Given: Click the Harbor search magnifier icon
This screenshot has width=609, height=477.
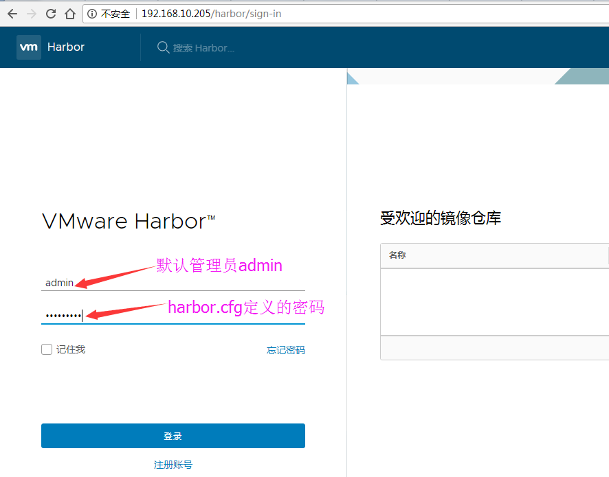Looking at the screenshot, I should pyautogui.click(x=163, y=47).
